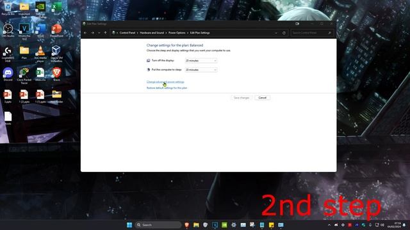Select the Word desktop shortcut

(40, 31)
